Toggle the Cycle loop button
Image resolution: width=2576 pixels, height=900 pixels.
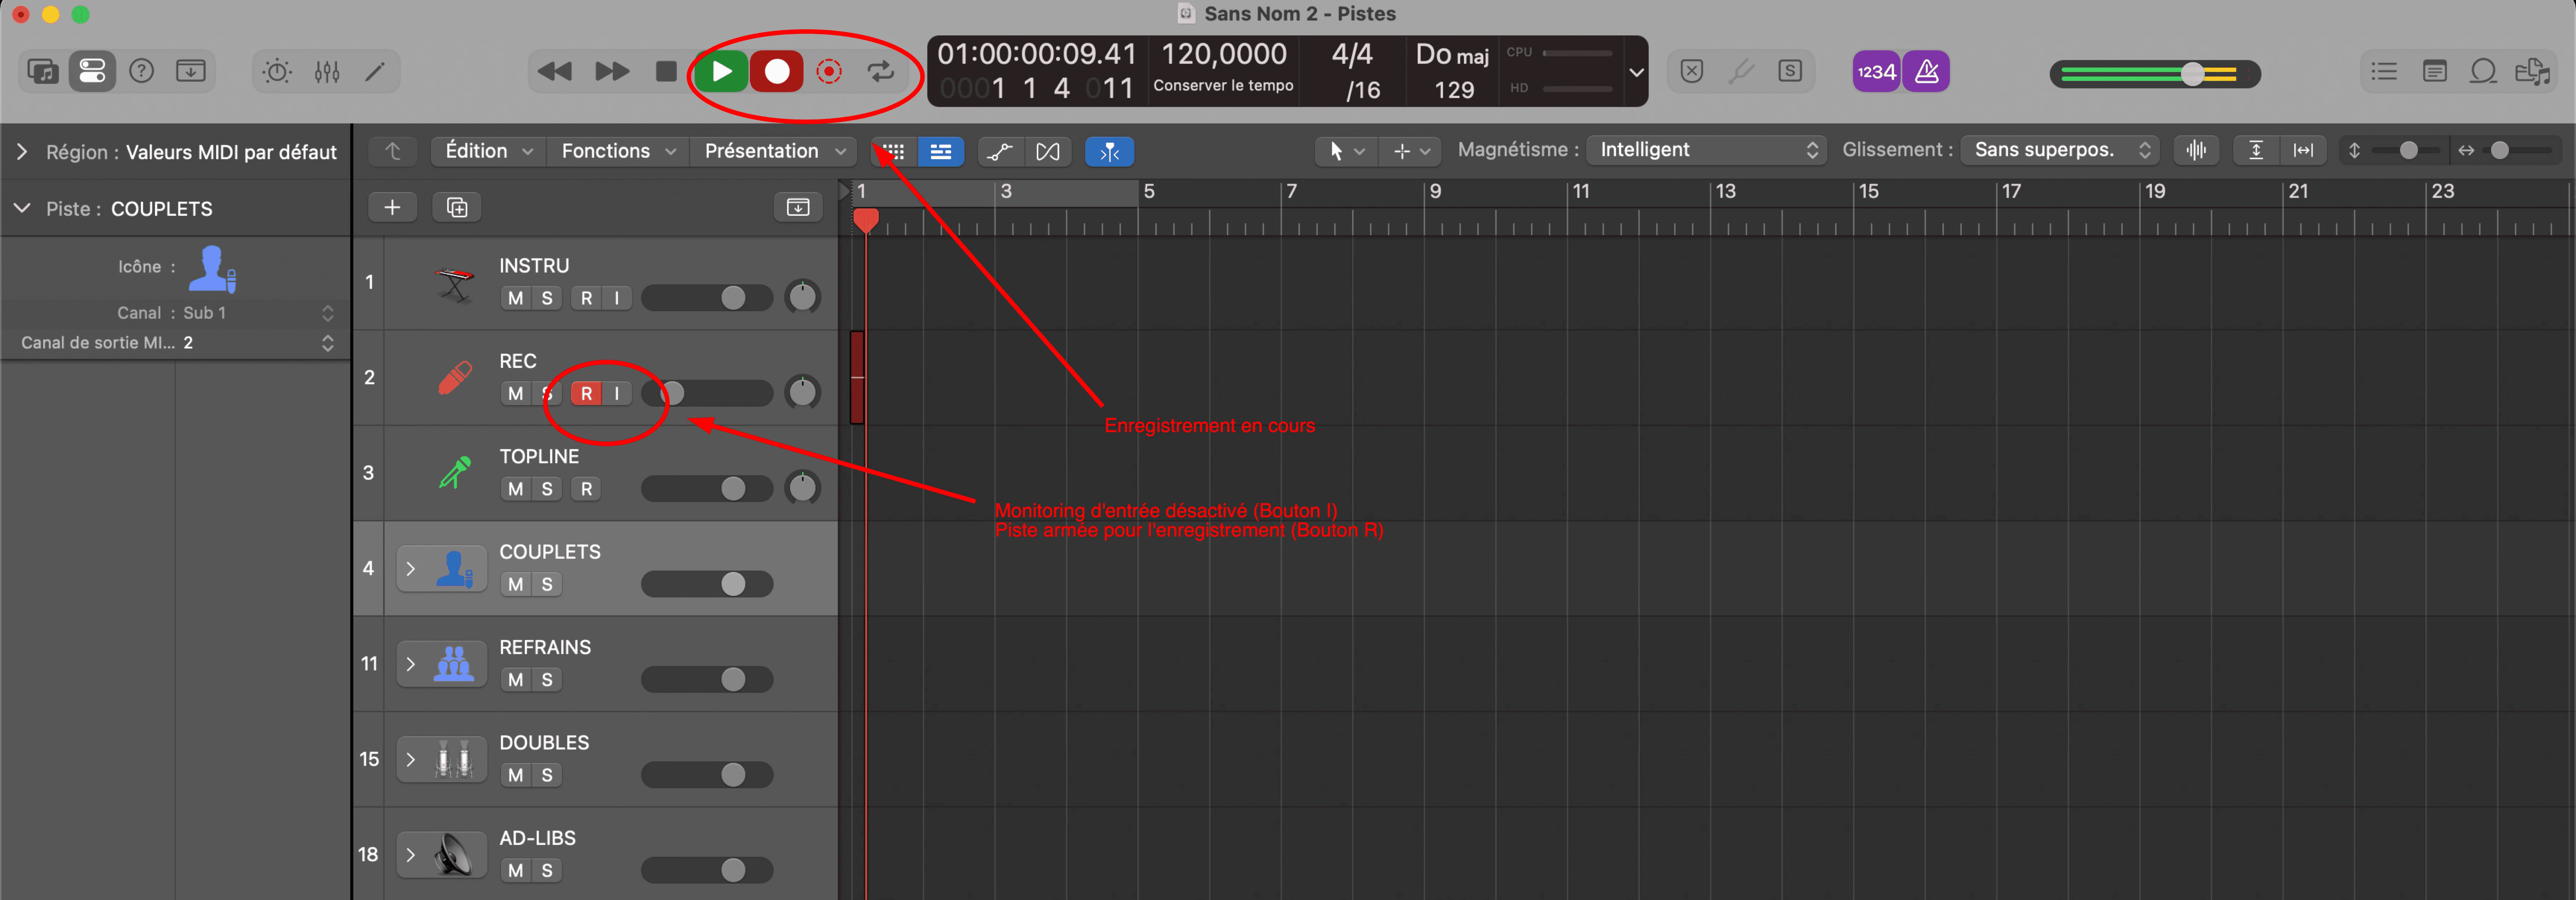click(x=880, y=71)
